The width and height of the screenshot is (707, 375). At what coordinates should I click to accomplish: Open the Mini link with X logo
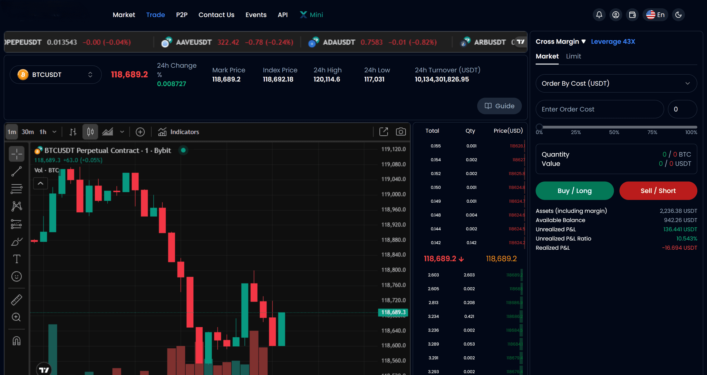tap(311, 15)
